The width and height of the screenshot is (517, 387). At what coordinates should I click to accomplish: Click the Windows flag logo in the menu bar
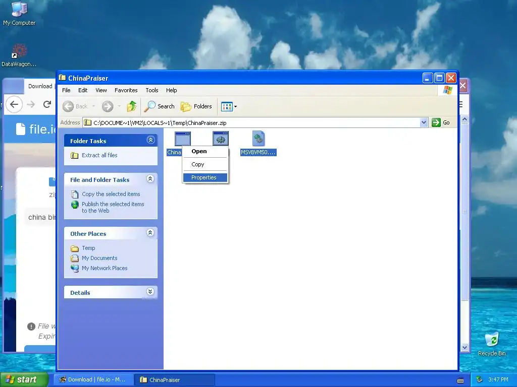448,90
